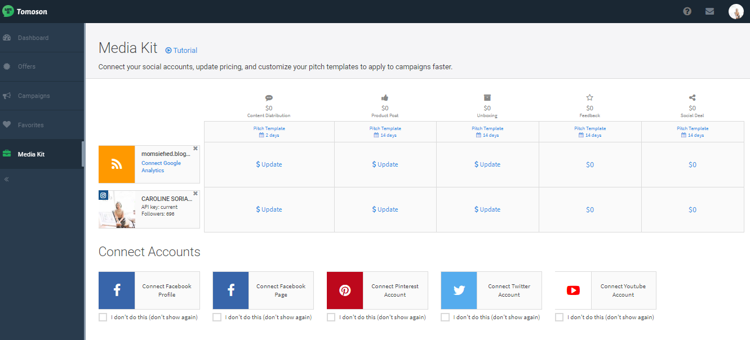
Task: Click the Instagram badge icon
Action: (x=104, y=195)
